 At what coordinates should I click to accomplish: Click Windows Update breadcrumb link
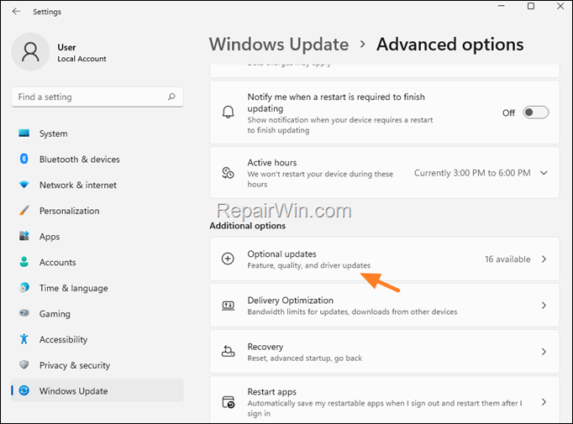pyautogui.click(x=279, y=44)
